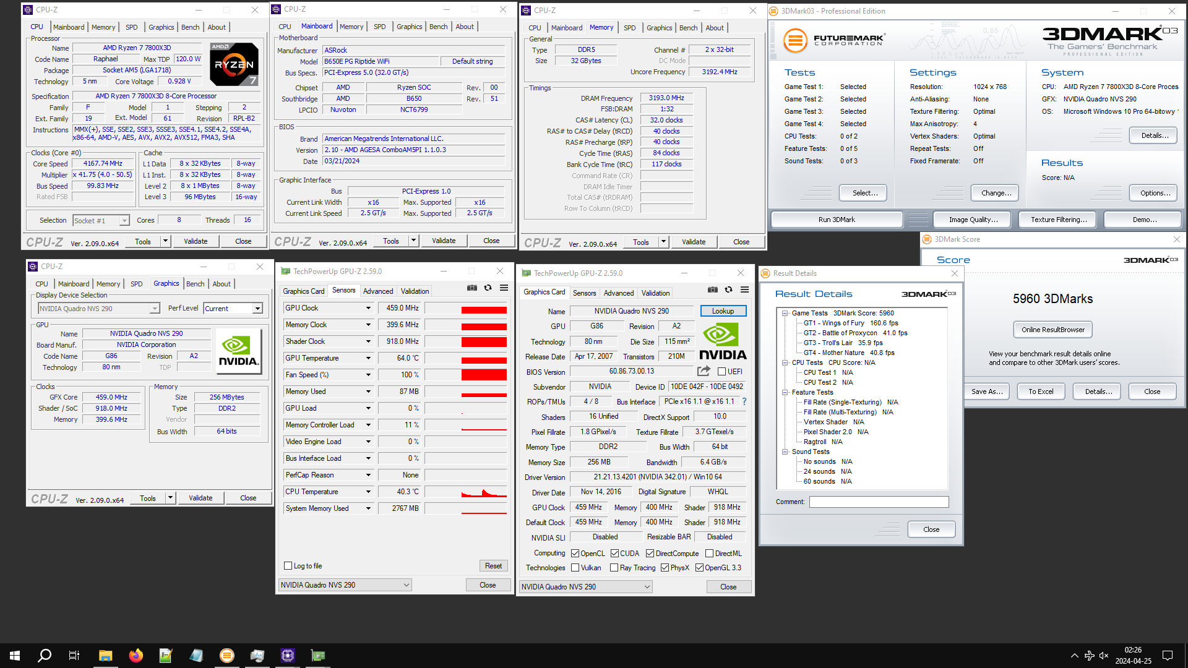The image size is (1188, 668).
Task: Switch to Mainboard tab in CPU-Z CPU window
Action: point(69,27)
